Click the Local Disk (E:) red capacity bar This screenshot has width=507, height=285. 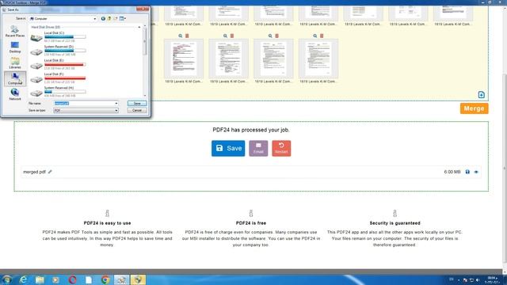pyautogui.click(x=65, y=64)
